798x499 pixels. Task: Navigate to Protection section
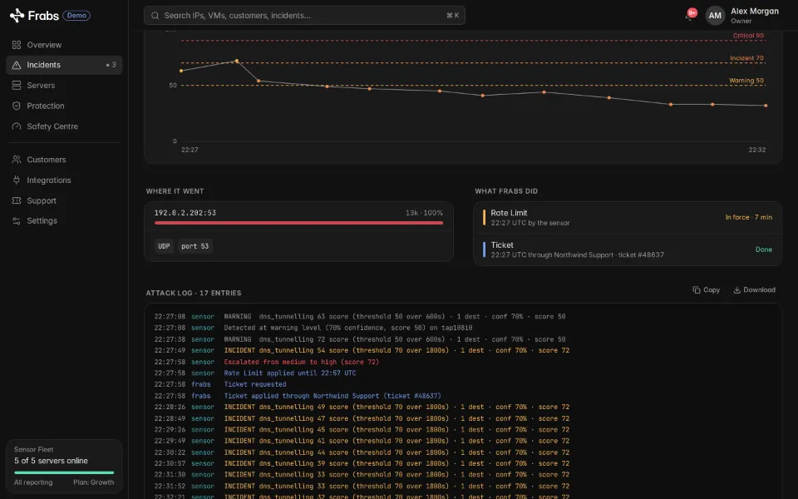point(64,106)
